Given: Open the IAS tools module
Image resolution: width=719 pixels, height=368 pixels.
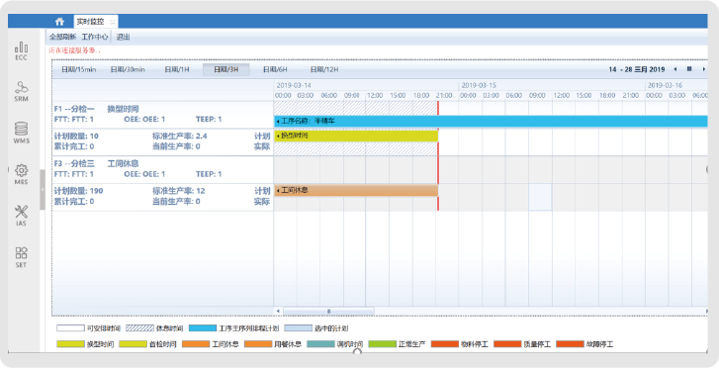Looking at the screenshot, I should (x=21, y=216).
